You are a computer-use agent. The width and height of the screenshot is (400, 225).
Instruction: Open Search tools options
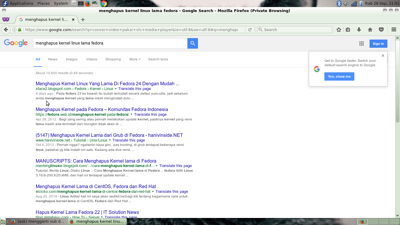coord(158,59)
